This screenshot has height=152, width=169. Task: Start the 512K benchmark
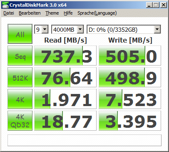click(x=20, y=77)
